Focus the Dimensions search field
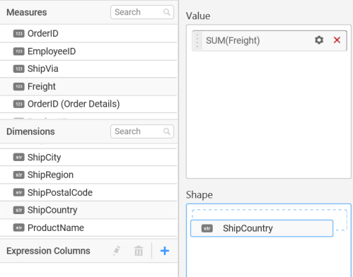The image size is (353, 277). (142, 131)
